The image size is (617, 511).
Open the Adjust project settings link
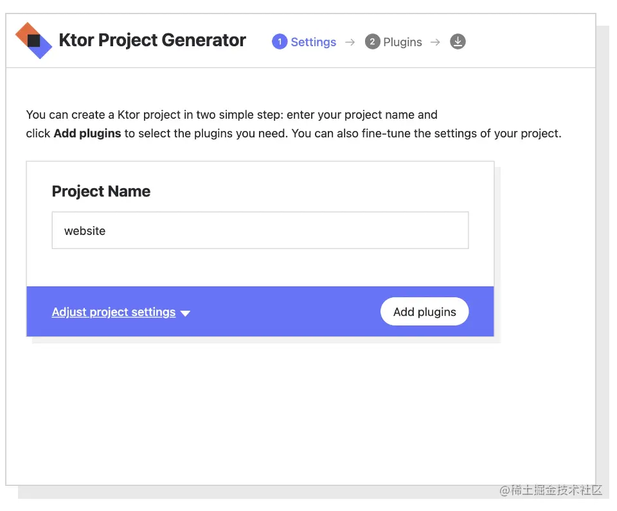pos(114,312)
